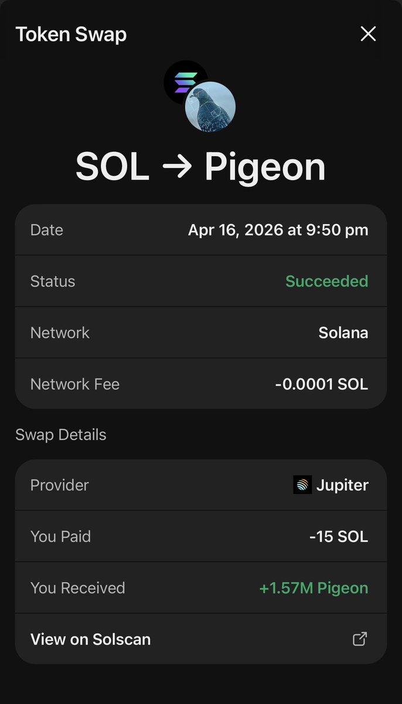Click the Token Swap header title
Viewport: 402px width, 704px height.
[71, 34]
